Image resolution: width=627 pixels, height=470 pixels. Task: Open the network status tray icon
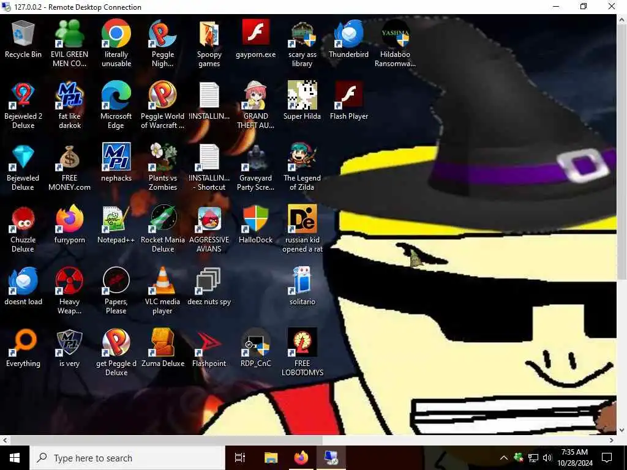click(533, 458)
